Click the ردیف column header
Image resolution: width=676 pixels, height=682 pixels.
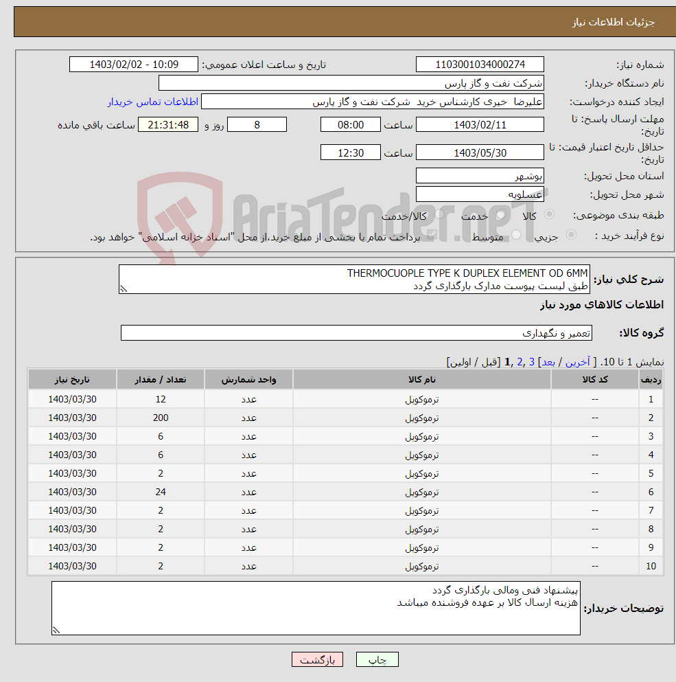coord(651,380)
